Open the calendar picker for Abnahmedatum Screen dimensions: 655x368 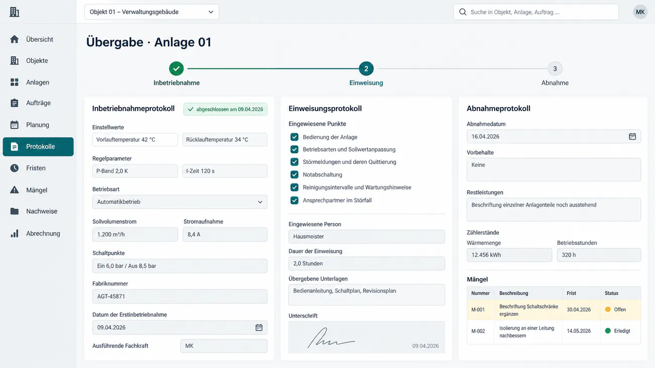coord(632,136)
